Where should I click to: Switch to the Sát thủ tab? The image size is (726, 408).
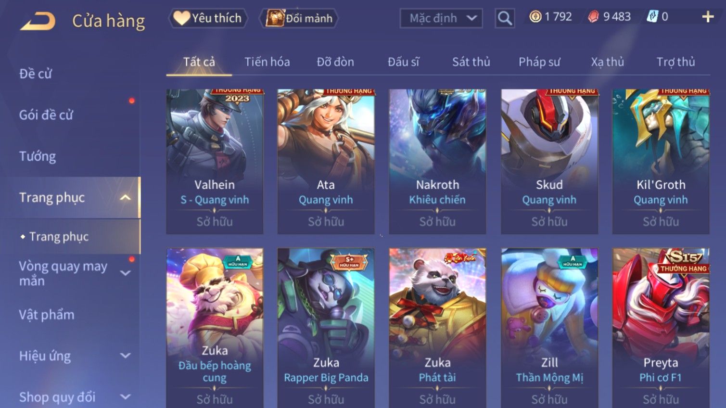tap(471, 62)
